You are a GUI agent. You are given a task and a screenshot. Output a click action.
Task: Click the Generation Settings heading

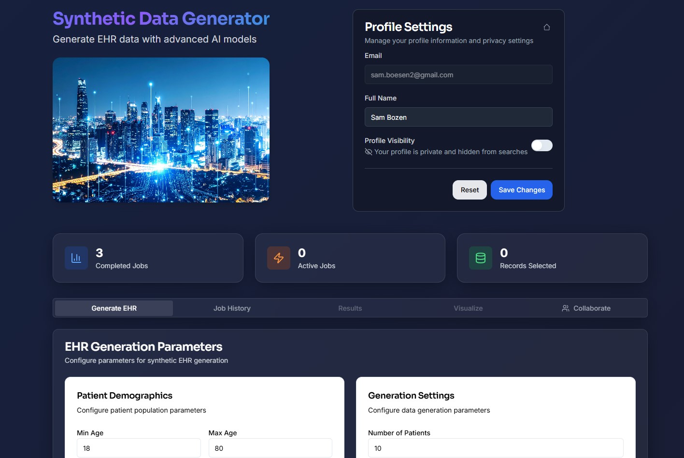(411, 396)
